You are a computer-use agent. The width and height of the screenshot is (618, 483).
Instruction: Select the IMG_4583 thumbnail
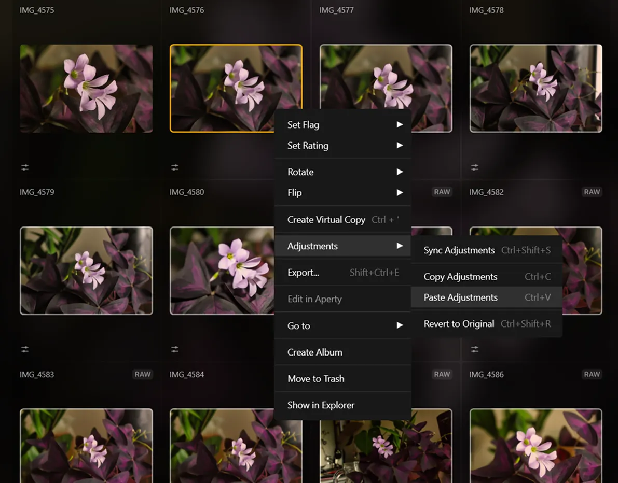[x=86, y=446]
